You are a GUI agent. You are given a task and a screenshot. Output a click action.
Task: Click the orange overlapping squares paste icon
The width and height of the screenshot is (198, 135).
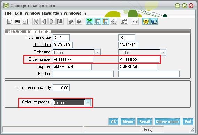[x=105, y=21]
